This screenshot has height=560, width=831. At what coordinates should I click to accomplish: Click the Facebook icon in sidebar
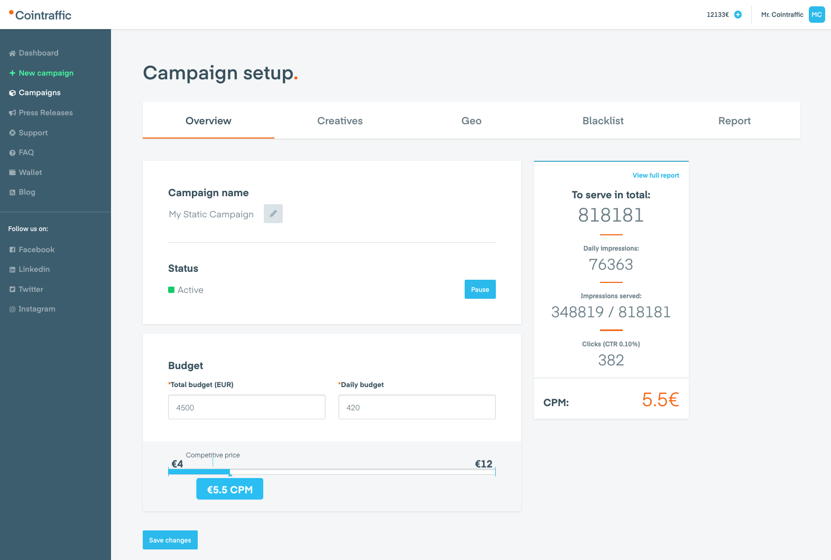[x=12, y=250]
